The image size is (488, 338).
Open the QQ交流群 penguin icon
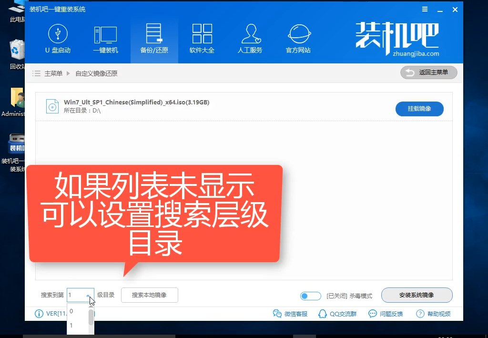[x=322, y=314]
